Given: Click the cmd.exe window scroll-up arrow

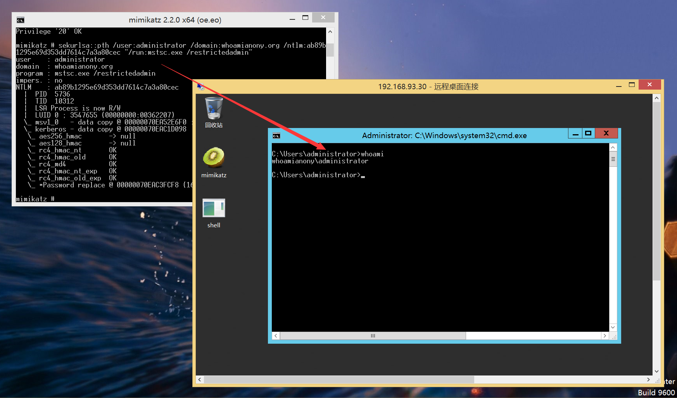Looking at the screenshot, I should (613, 147).
